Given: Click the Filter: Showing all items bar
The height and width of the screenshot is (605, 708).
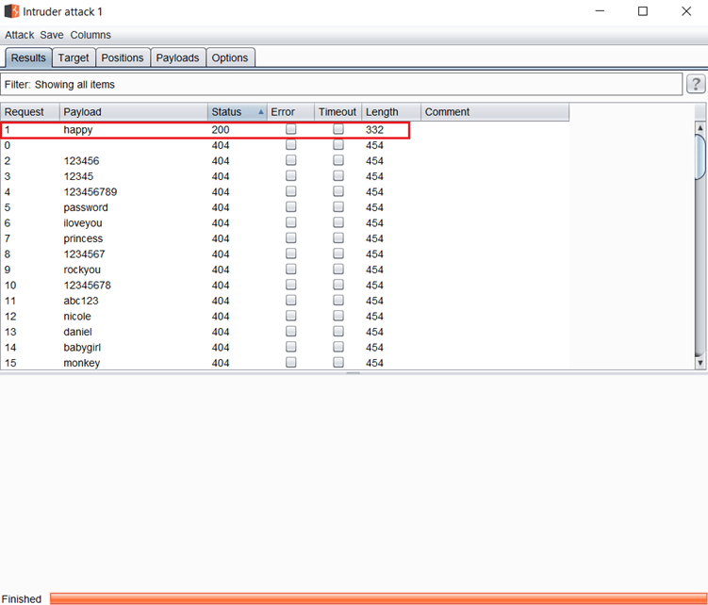Looking at the screenshot, I should [341, 85].
